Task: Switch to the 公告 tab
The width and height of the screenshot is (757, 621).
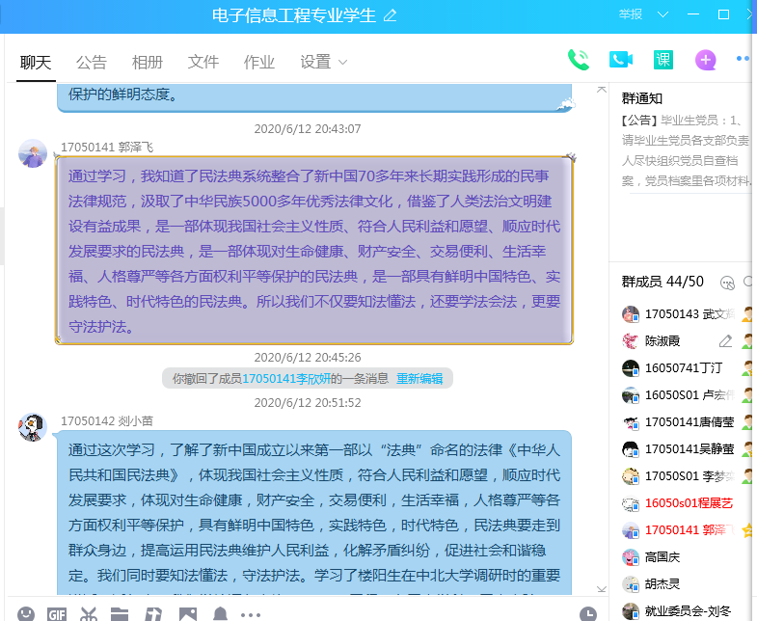Action: pos(92,62)
